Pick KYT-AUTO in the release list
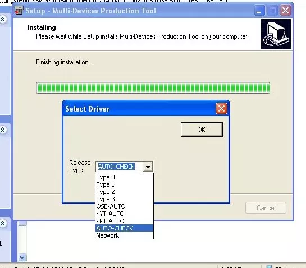 point(124,214)
